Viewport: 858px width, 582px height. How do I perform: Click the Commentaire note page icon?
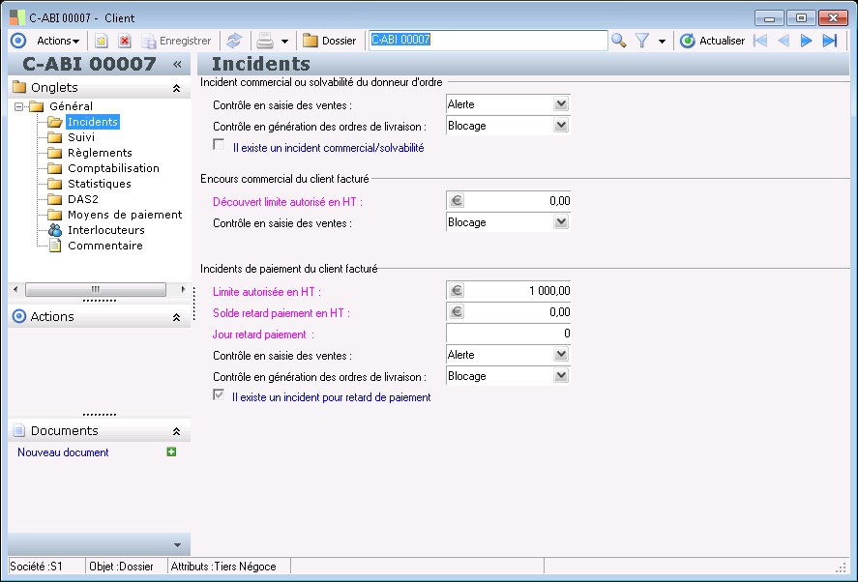[x=55, y=246]
